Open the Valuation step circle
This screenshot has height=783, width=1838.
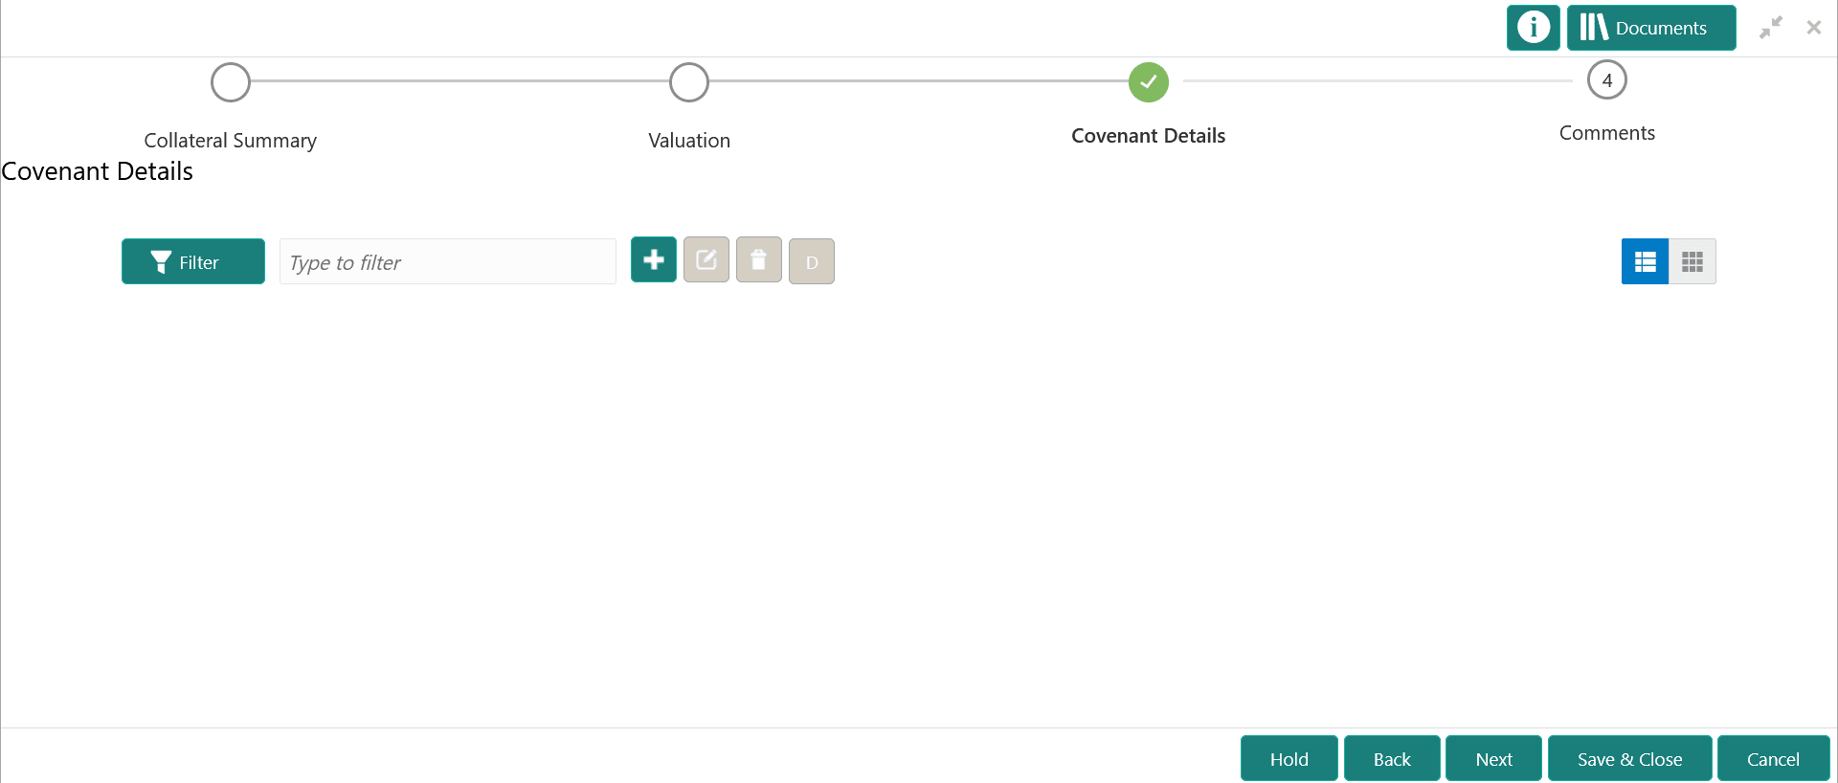[688, 82]
